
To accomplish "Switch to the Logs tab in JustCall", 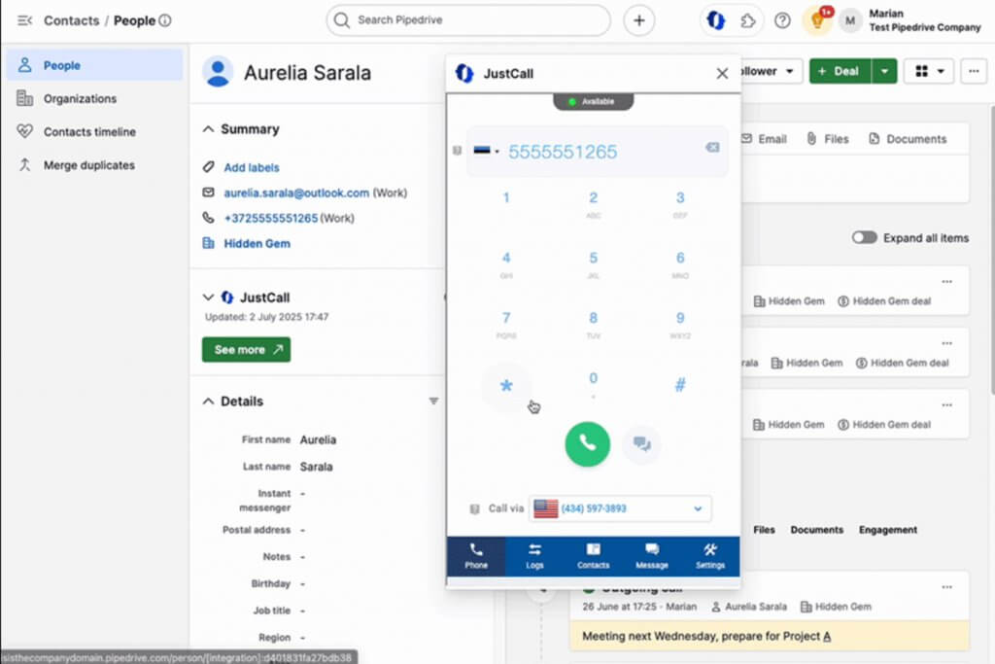I will click(534, 556).
